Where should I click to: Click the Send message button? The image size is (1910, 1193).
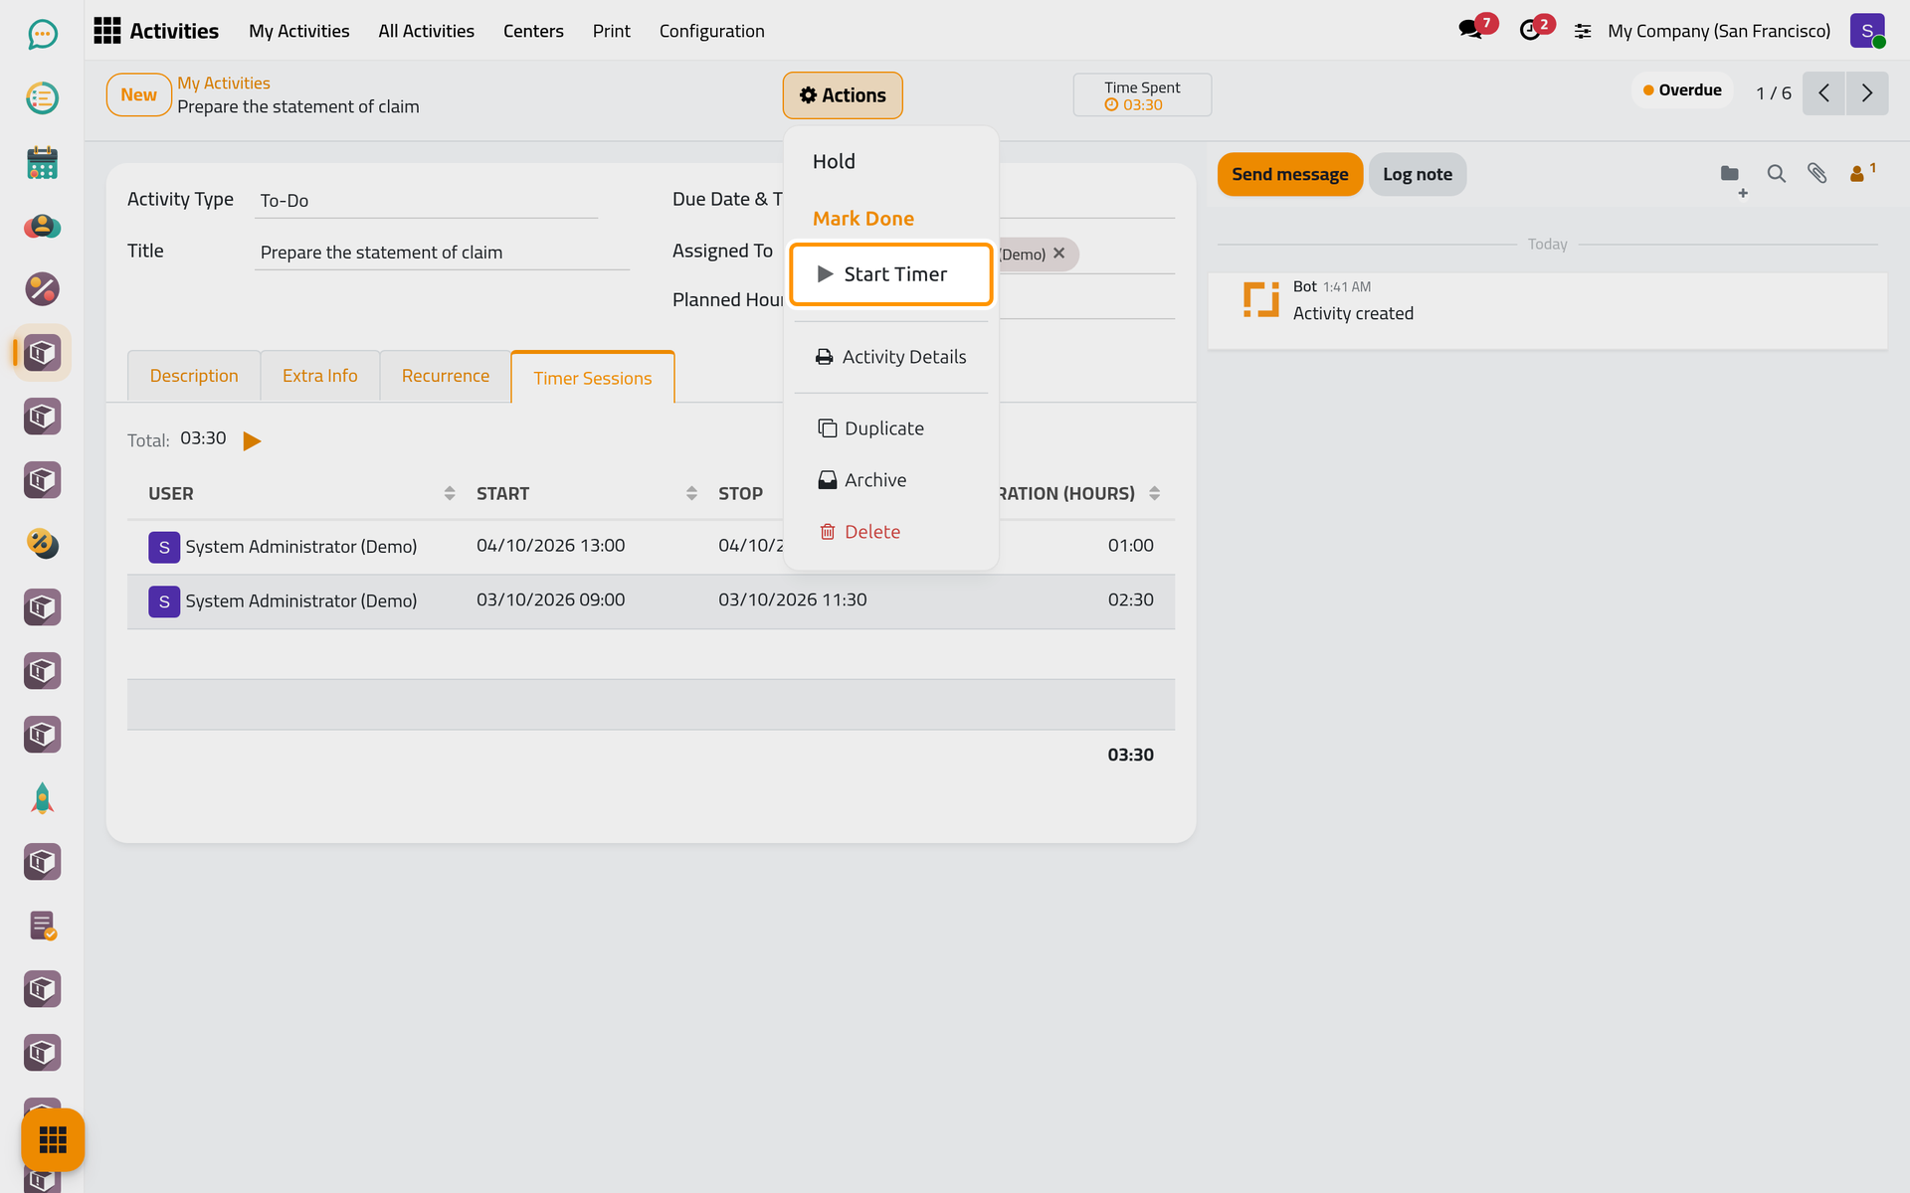[x=1289, y=174]
